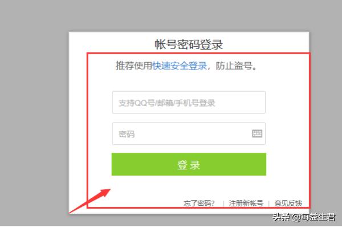This screenshot has width=342, height=228.
Task: Click the 帐号密码登录 dialog heading
Action: 189,44
